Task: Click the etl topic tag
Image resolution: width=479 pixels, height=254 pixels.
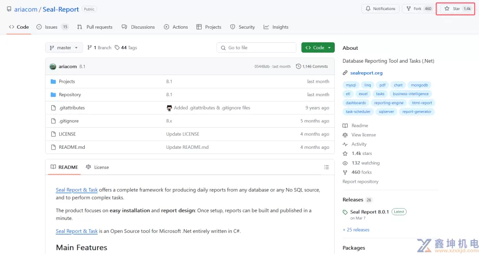Action: click(x=348, y=94)
